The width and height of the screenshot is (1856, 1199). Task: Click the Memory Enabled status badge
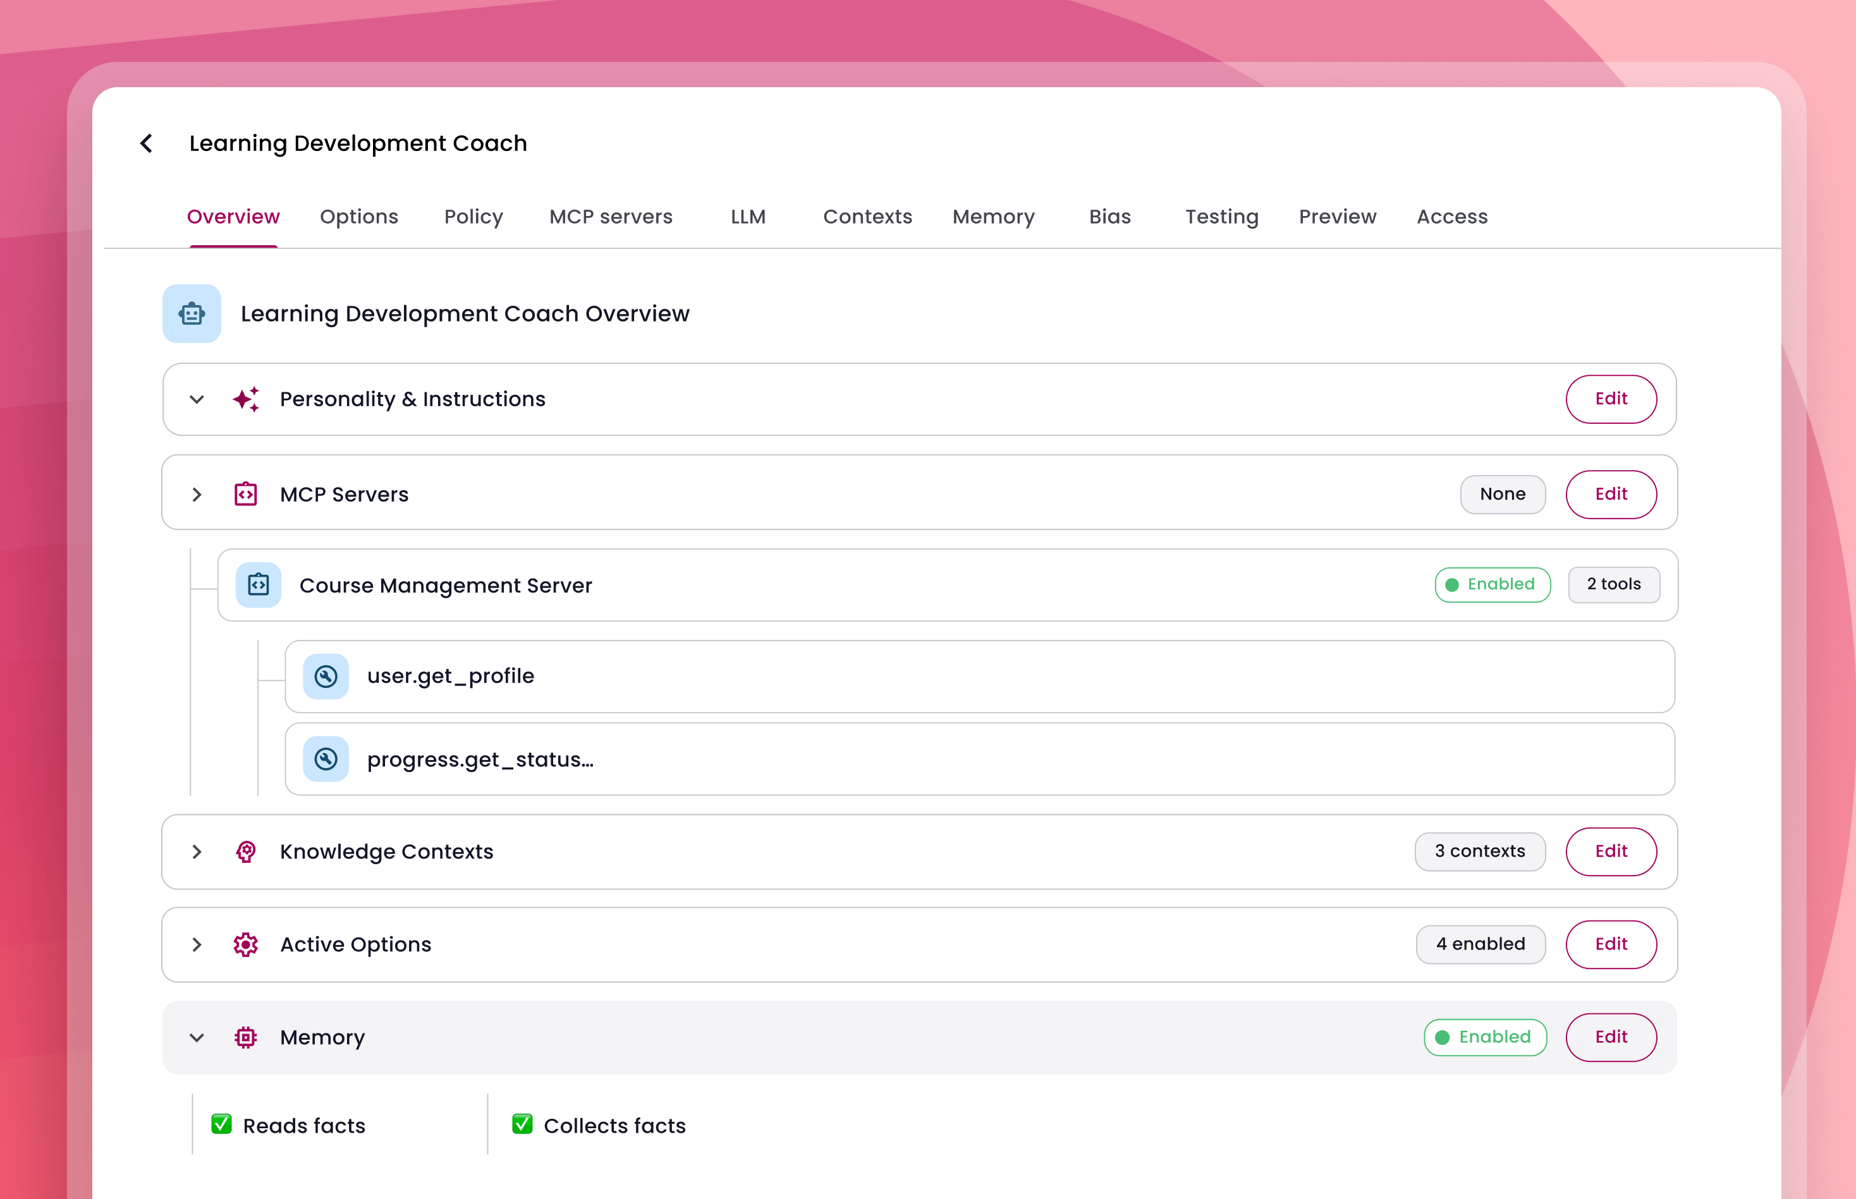(x=1485, y=1037)
